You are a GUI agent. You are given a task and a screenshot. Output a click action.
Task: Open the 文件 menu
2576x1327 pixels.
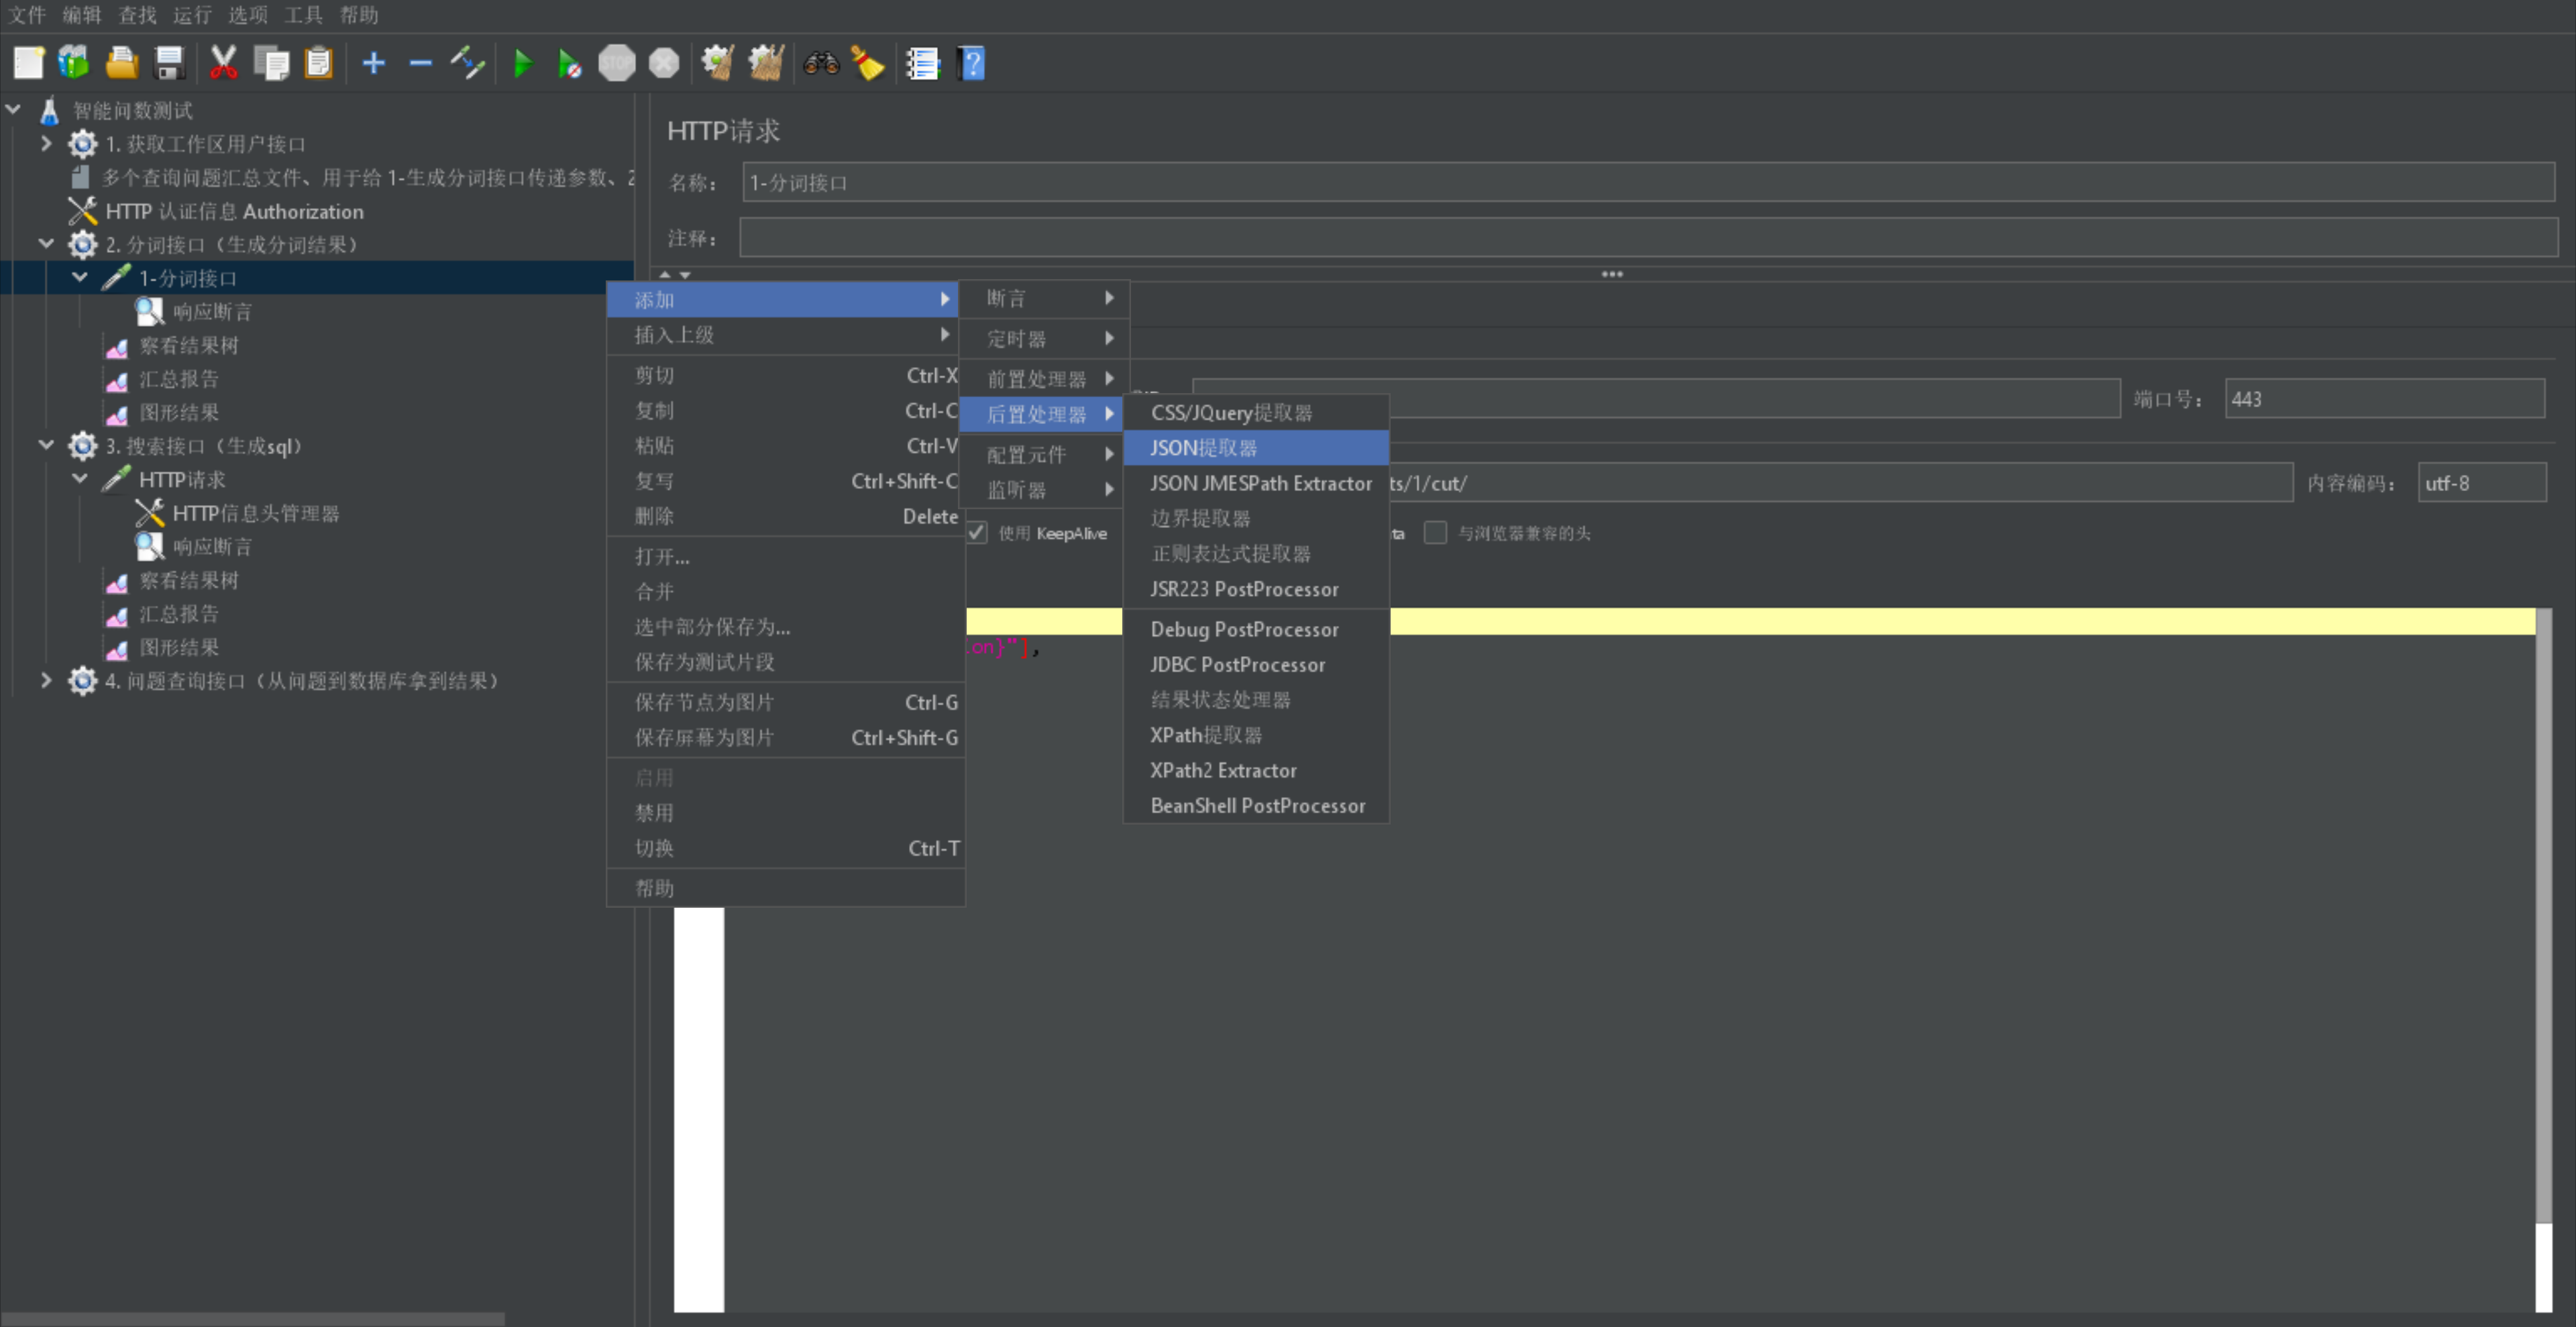[x=27, y=15]
